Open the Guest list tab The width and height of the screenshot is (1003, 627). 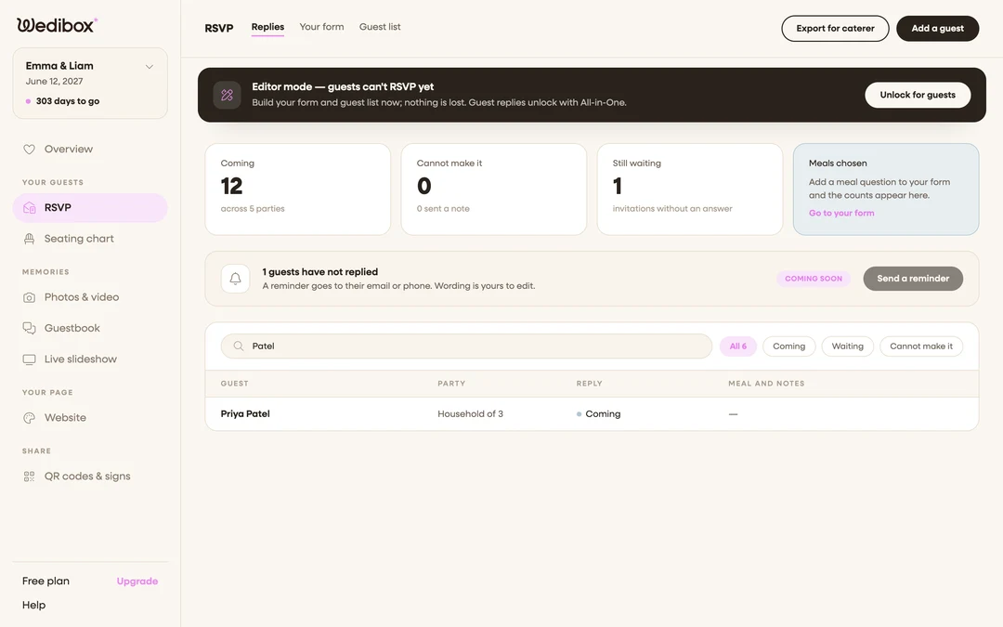(x=380, y=27)
